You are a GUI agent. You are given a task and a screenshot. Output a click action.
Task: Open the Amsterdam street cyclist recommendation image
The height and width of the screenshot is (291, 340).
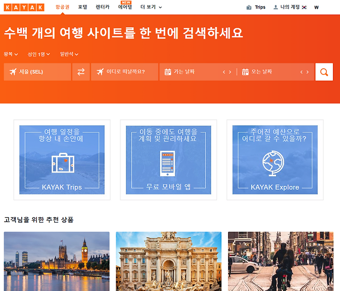pos(281,261)
